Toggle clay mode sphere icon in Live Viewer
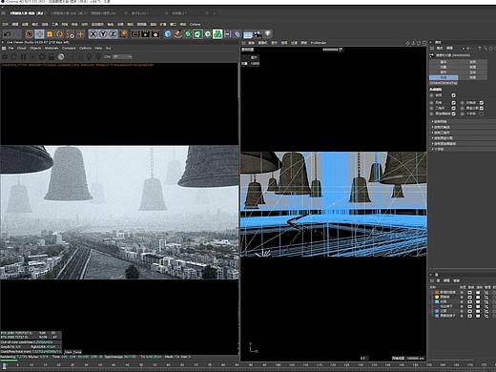The image size is (496, 372). click(61, 57)
